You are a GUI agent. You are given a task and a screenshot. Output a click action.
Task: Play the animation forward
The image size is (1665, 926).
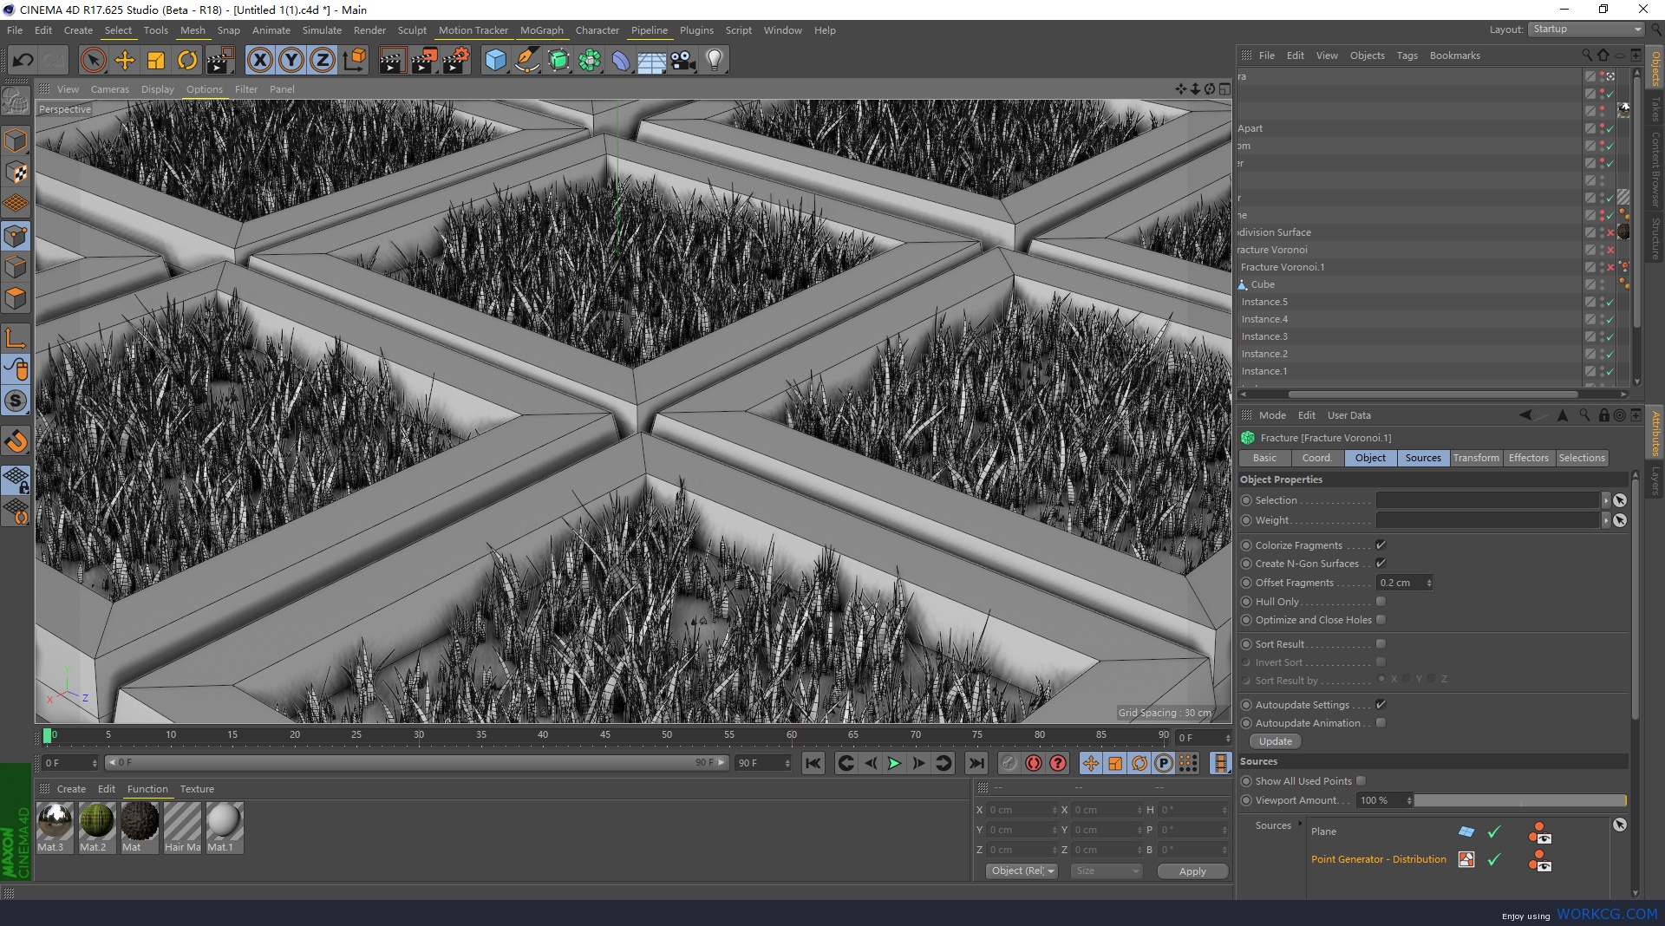click(894, 763)
